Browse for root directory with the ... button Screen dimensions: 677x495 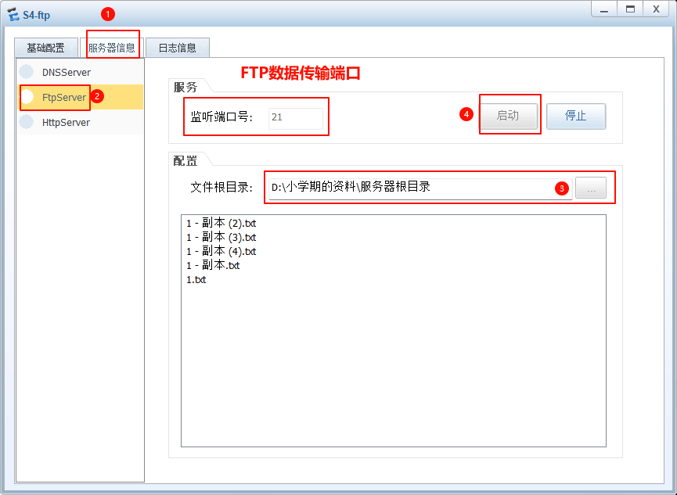(591, 188)
